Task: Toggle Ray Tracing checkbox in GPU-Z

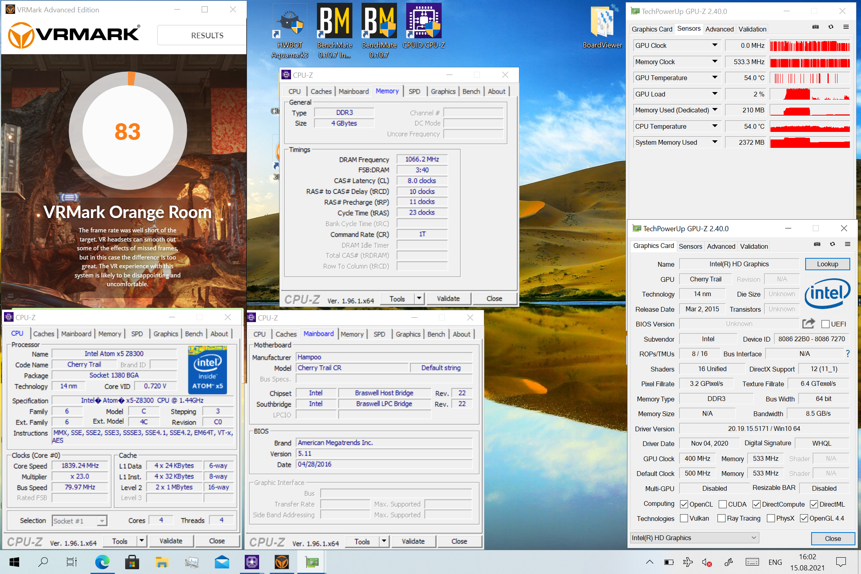Action: [721, 518]
